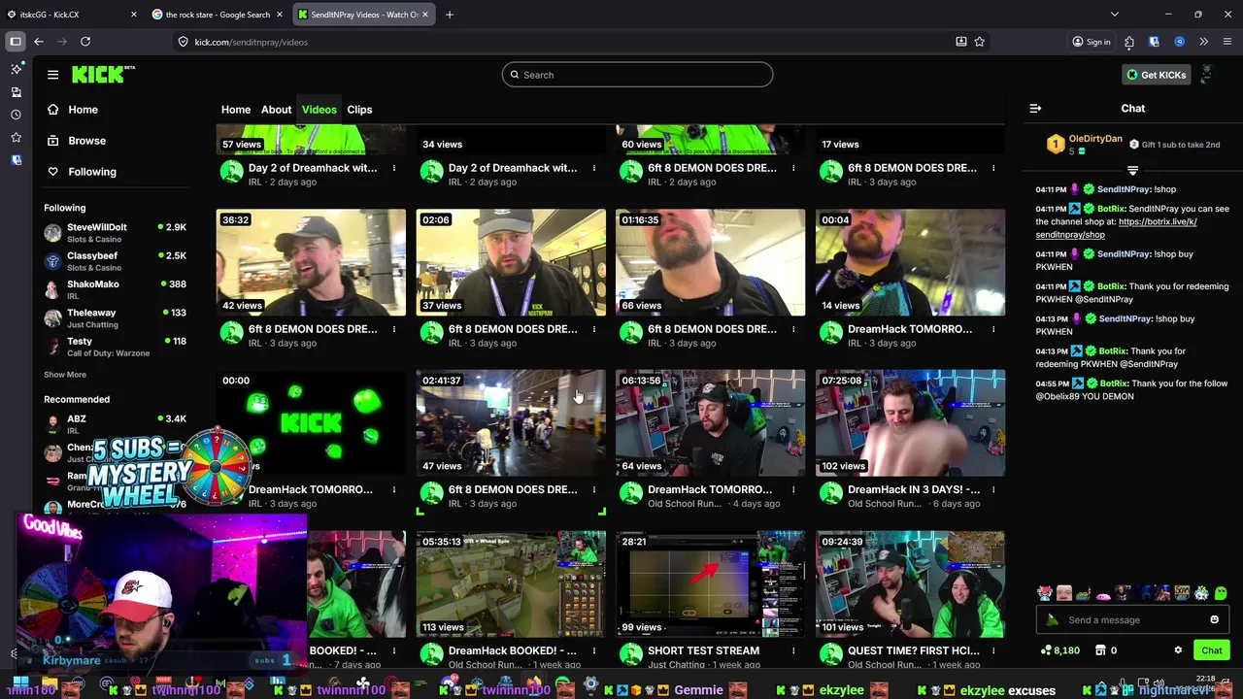1243x699 pixels.
Task: Open the 02:06 video thumbnail
Action: (x=511, y=262)
